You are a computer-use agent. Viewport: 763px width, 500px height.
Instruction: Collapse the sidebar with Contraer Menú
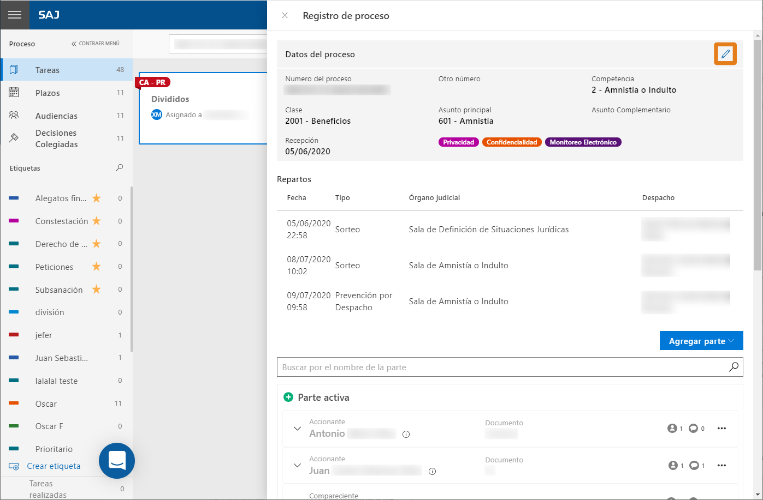(95, 44)
